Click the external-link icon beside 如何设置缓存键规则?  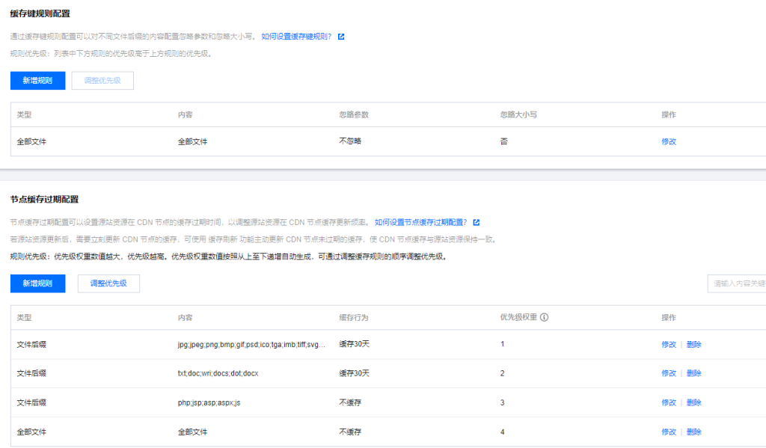tap(341, 36)
